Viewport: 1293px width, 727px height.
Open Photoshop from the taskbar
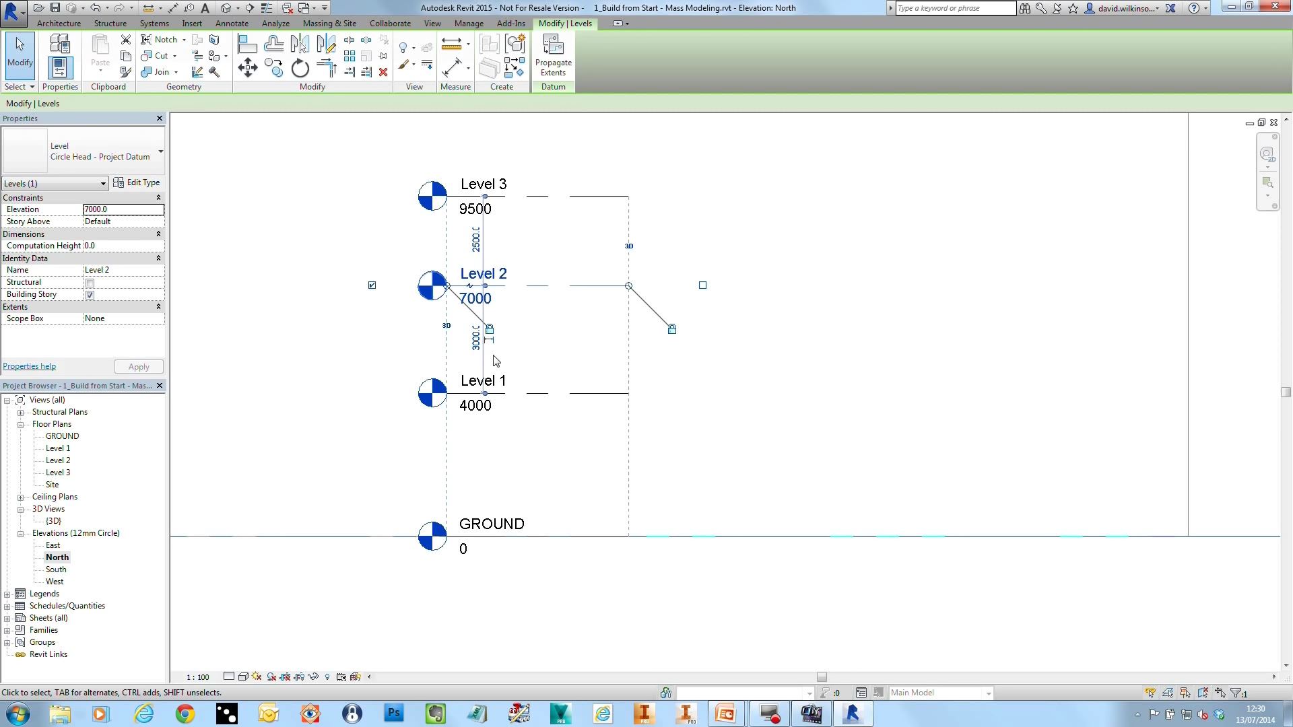394,714
